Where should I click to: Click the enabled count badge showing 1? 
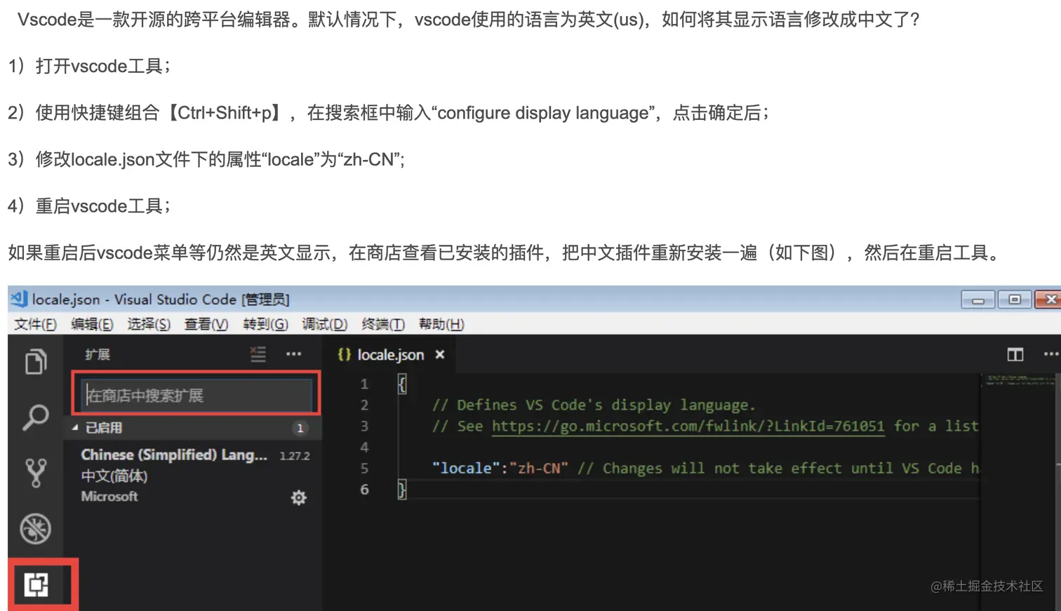point(300,428)
